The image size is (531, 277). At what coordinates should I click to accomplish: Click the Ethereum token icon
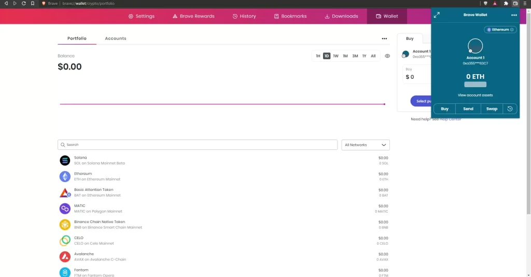[65, 176]
